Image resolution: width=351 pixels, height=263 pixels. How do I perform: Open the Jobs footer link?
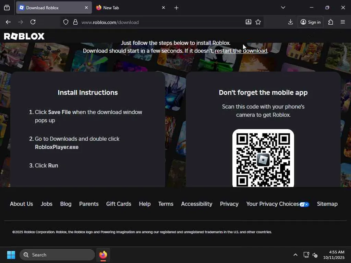click(x=47, y=204)
